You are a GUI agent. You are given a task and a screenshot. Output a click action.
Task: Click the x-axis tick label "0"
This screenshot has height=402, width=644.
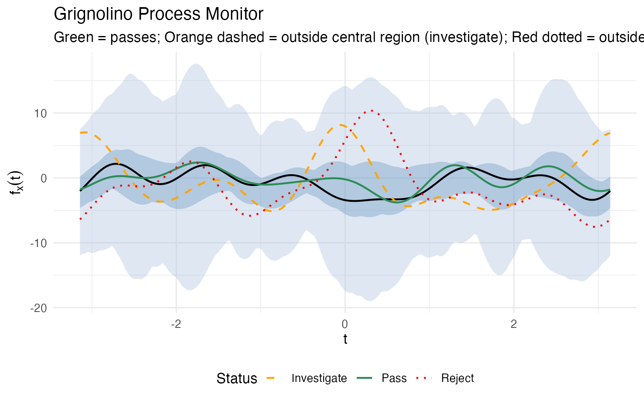[345, 324]
